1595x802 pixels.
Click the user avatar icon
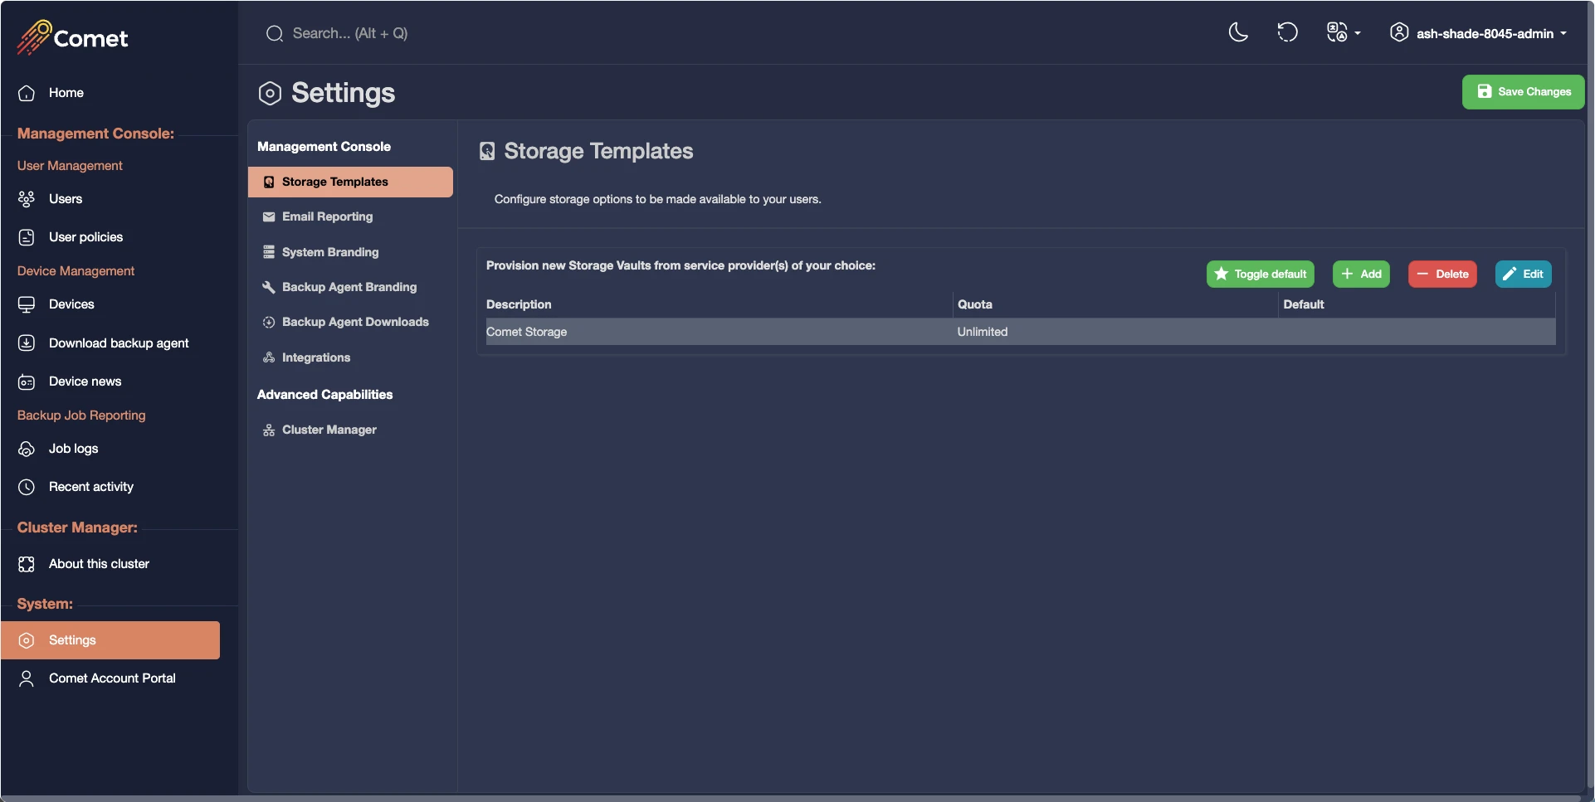pos(1399,33)
